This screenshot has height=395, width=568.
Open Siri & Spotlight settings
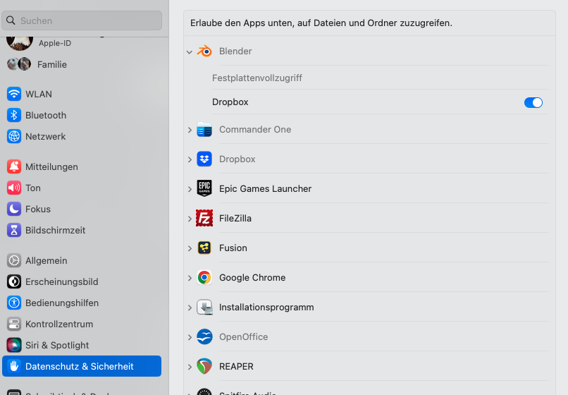coord(57,345)
